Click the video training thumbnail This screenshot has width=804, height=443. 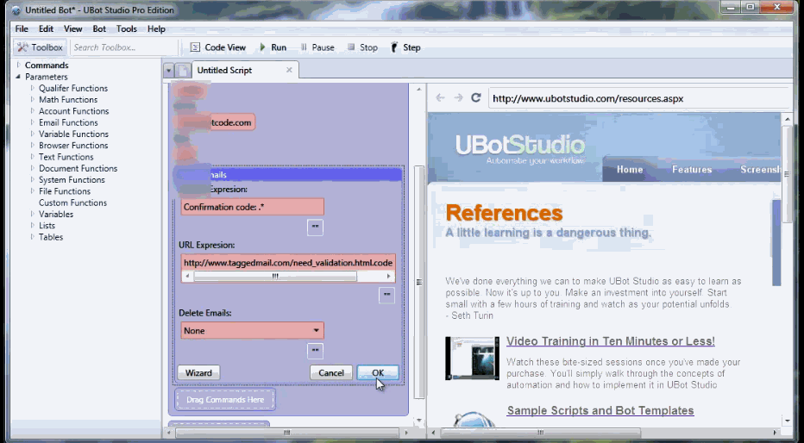(x=472, y=359)
